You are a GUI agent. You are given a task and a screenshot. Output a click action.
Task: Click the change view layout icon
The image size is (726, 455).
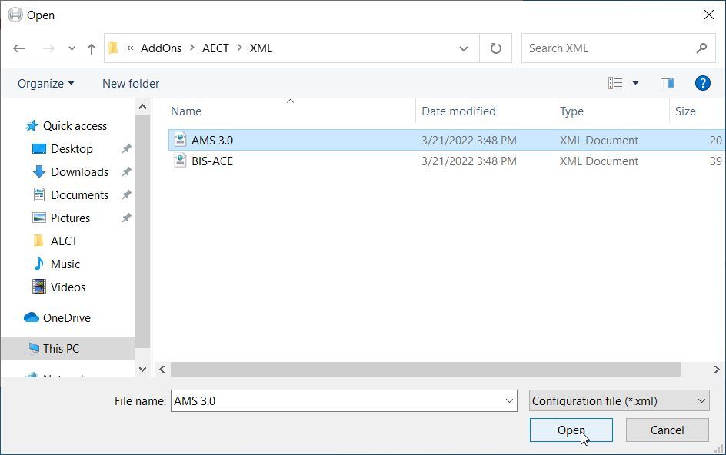615,83
